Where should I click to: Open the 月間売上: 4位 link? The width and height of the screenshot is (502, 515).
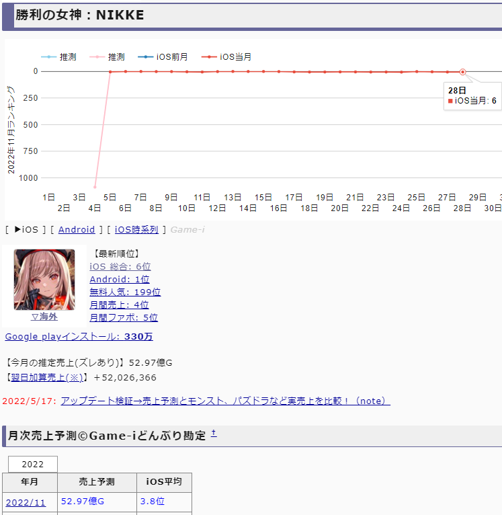click(119, 305)
